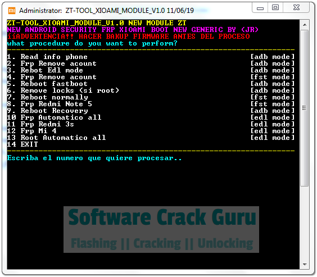Screen dimensions: 317x277
Task: Click the window title bar text
Action: point(106,11)
